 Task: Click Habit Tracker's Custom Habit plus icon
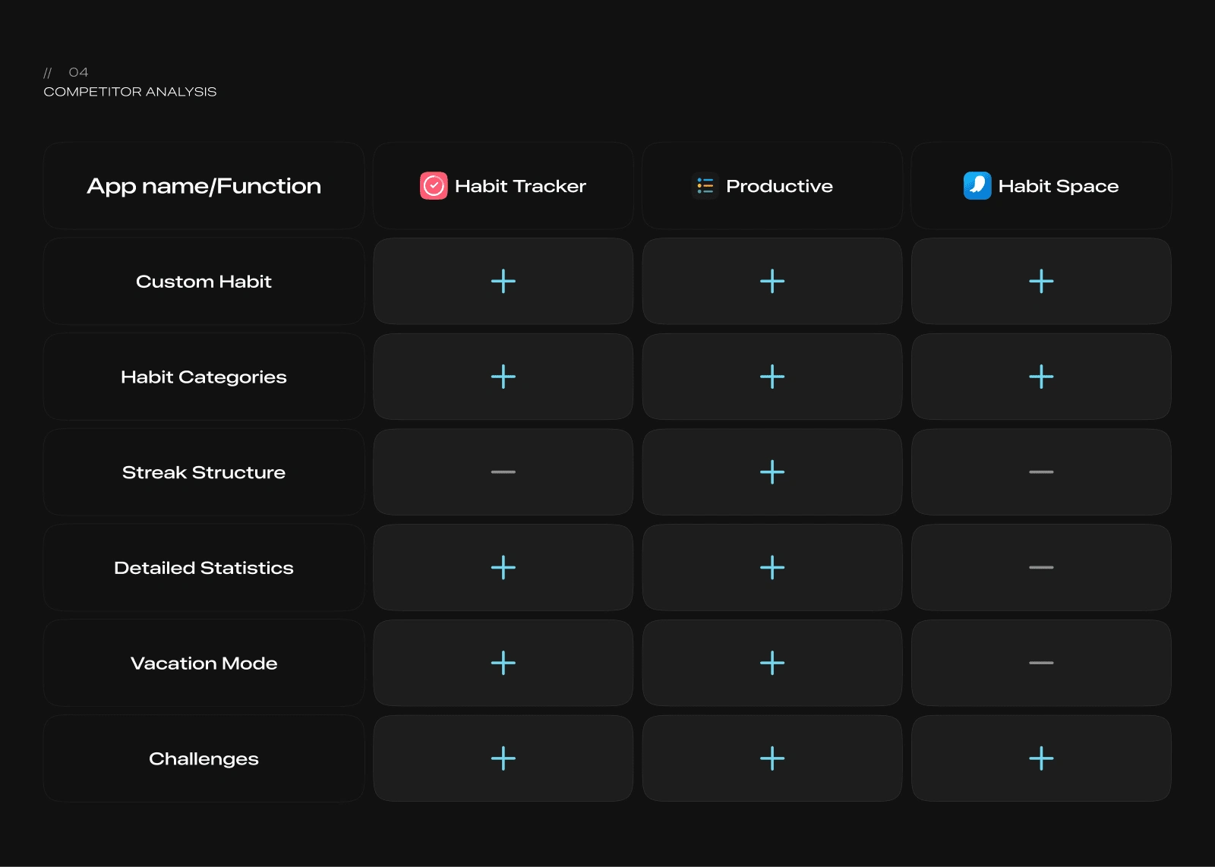click(x=503, y=282)
